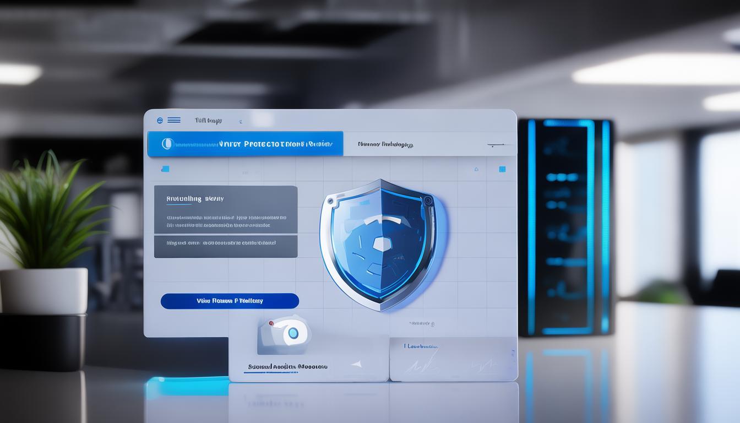Click the window title text in top bar
The width and height of the screenshot is (740, 423).
point(208,120)
